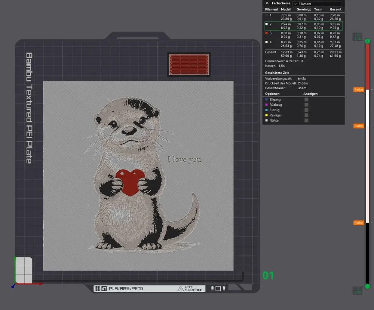Click the PLA/ABS/PETG plate label
Viewport: 374px width, 310px height.
[126, 289]
